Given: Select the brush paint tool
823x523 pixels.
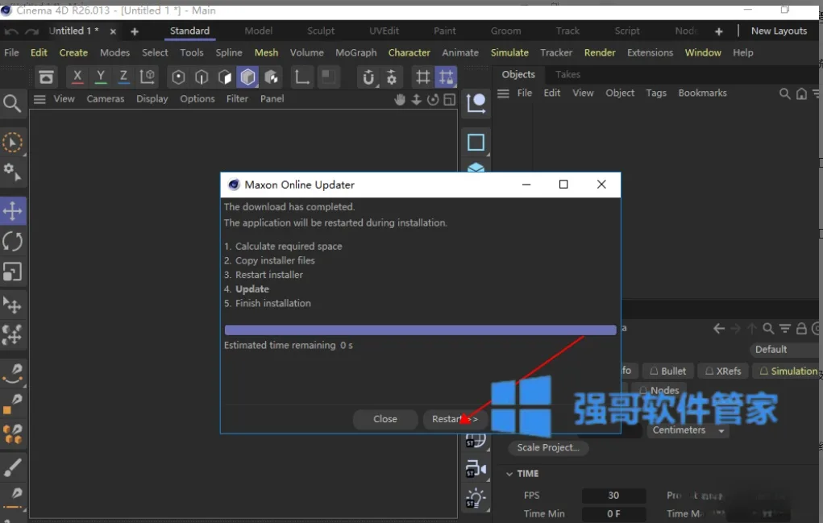Looking at the screenshot, I should pos(13,467).
